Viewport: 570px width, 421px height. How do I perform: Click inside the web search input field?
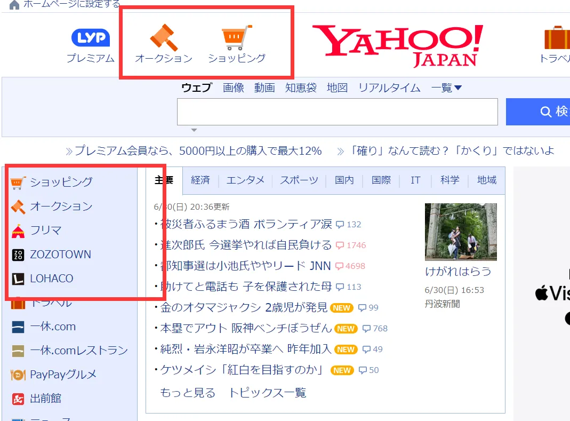coord(338,112)
